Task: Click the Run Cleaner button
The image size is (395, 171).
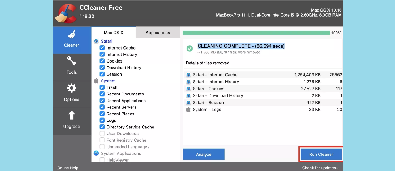Action: 321,154
